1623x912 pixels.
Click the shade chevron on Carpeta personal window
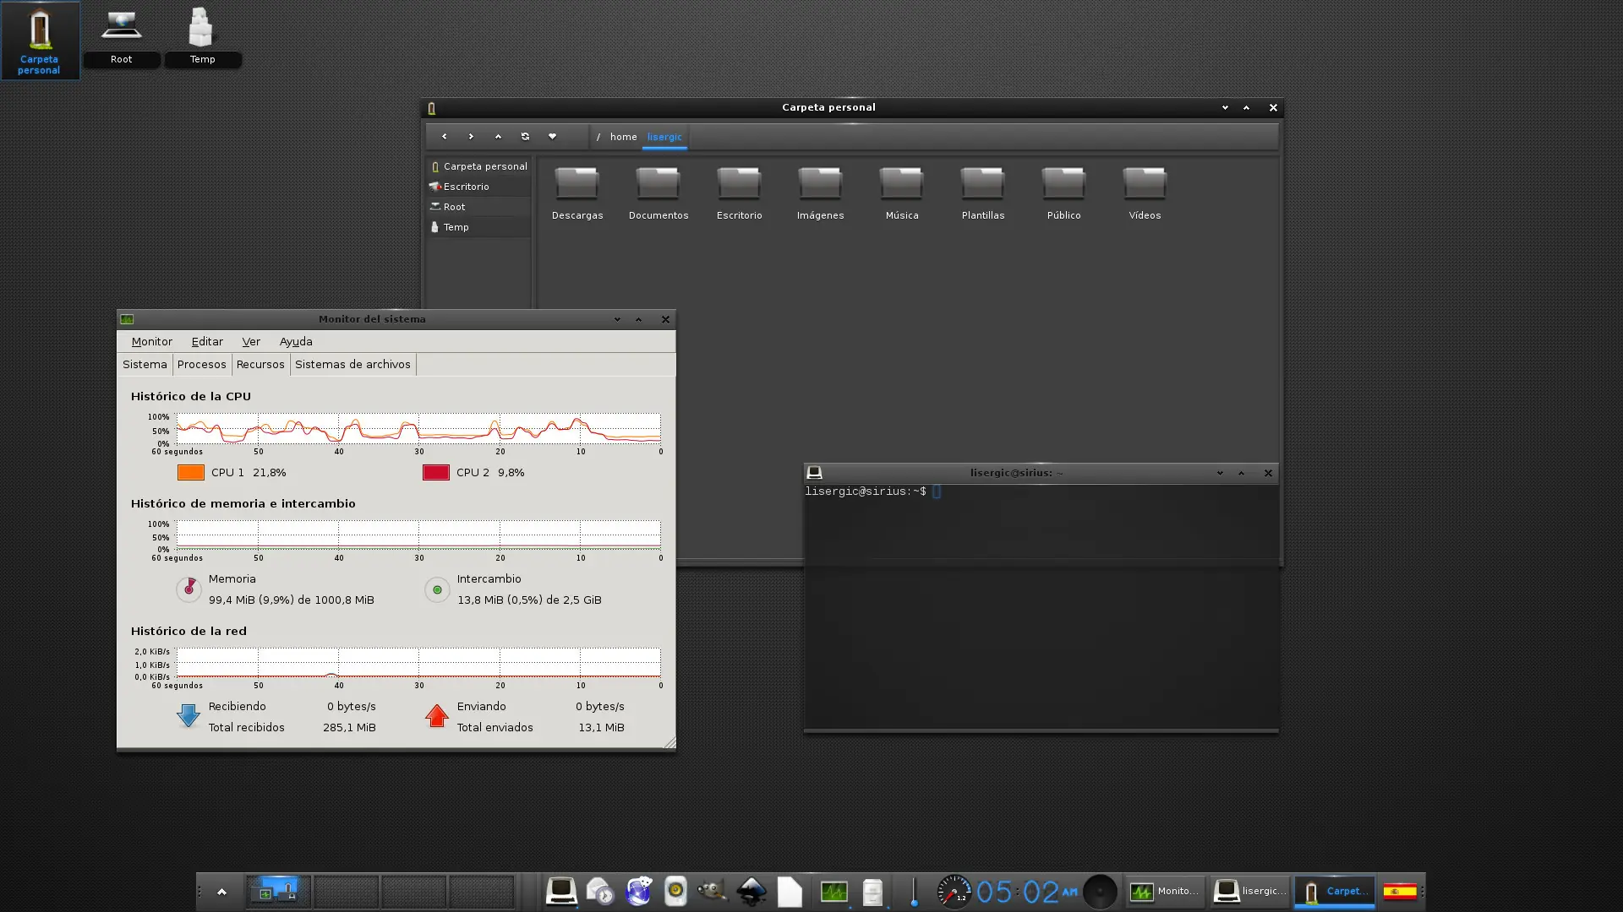coord(1225,107)
